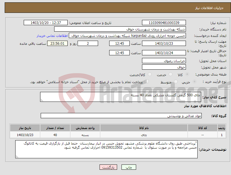Open the اطلاعات تماس خریدار link
Viewport: 231px width, 175px height.
[x=52, y=36]
